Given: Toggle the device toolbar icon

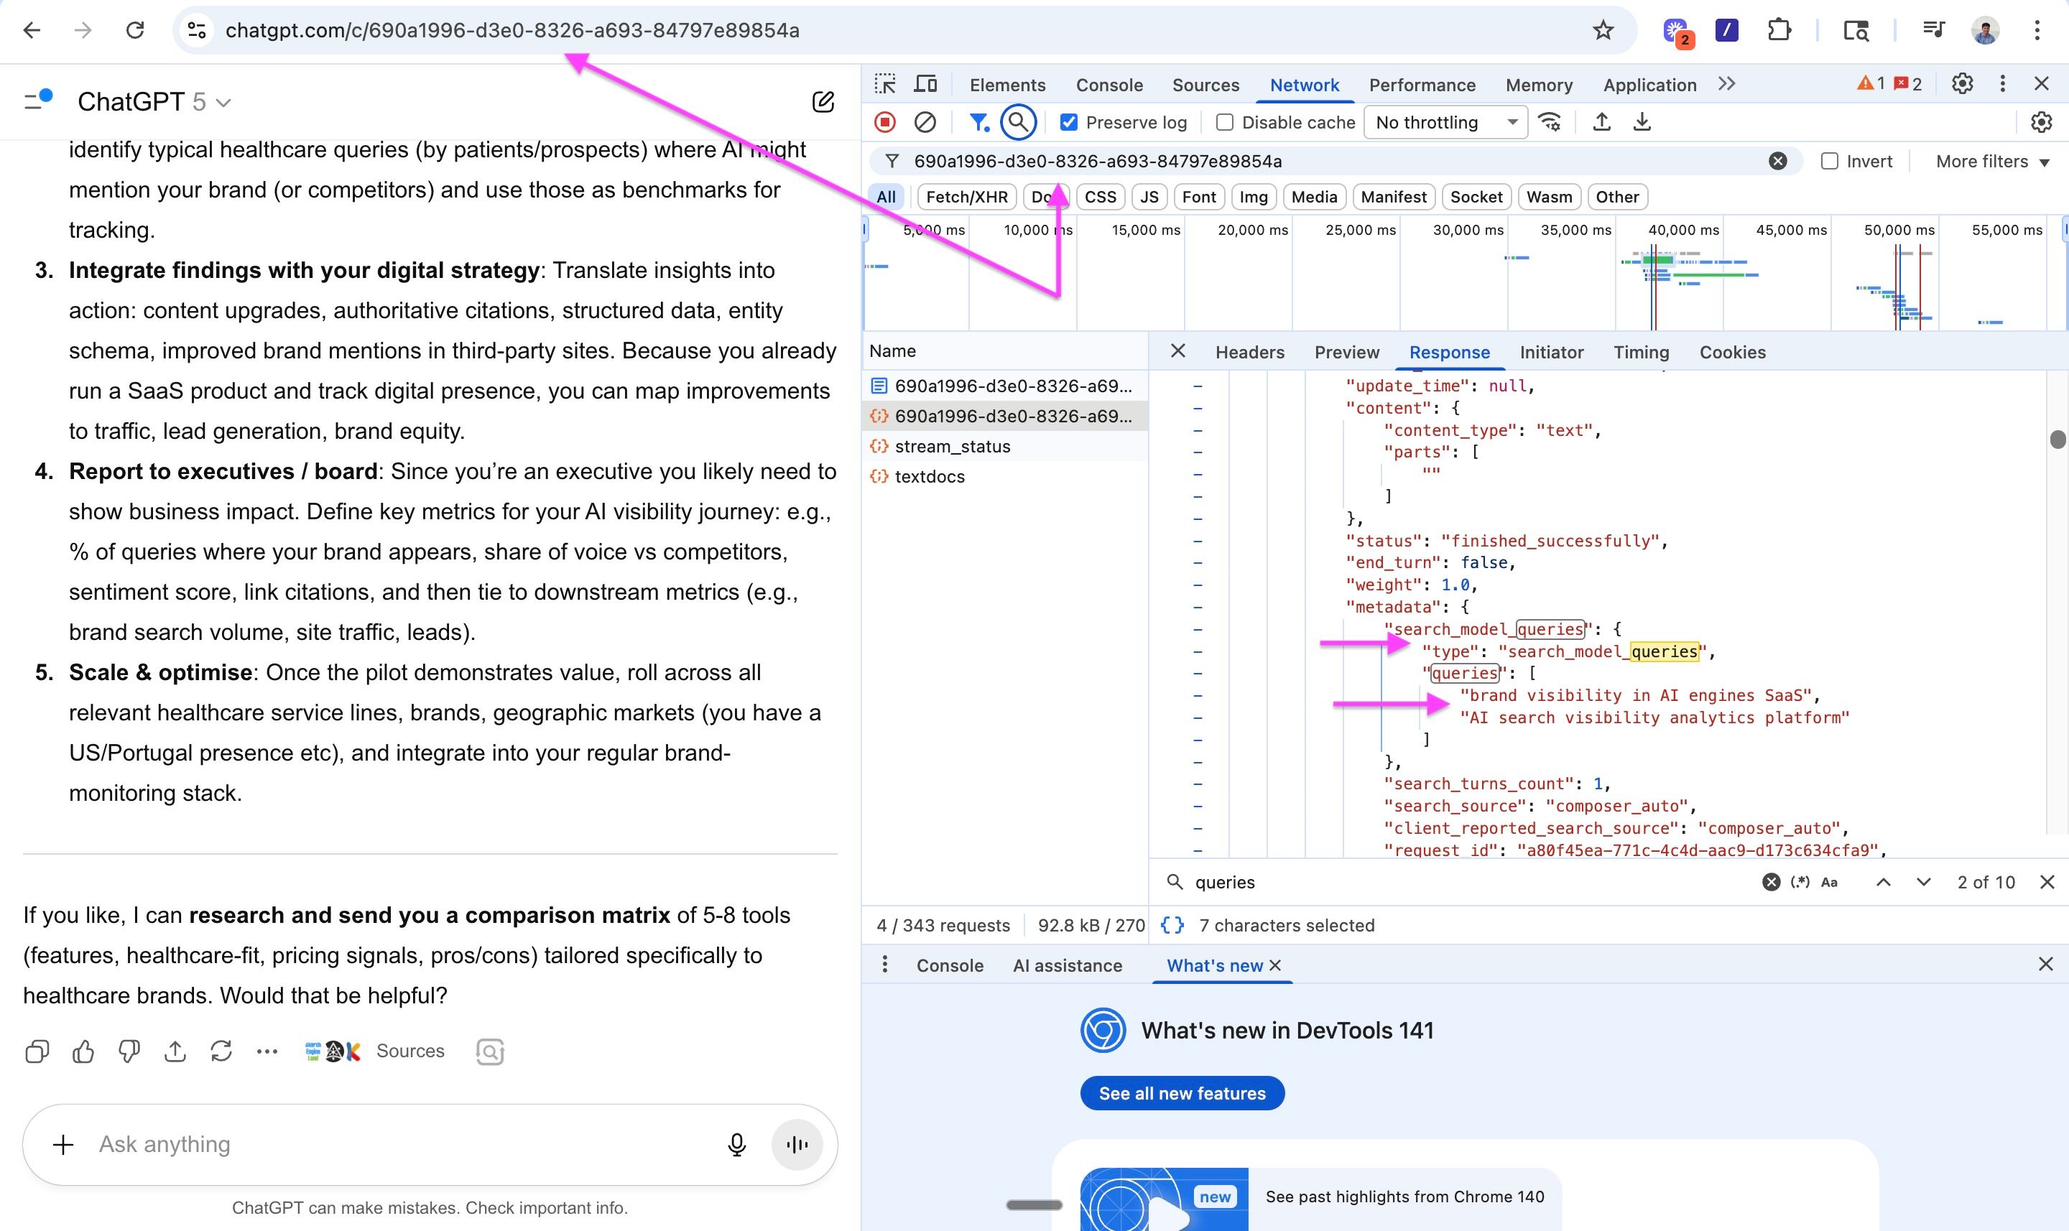Looking at the screenshot, I should (x=925, y=85).
